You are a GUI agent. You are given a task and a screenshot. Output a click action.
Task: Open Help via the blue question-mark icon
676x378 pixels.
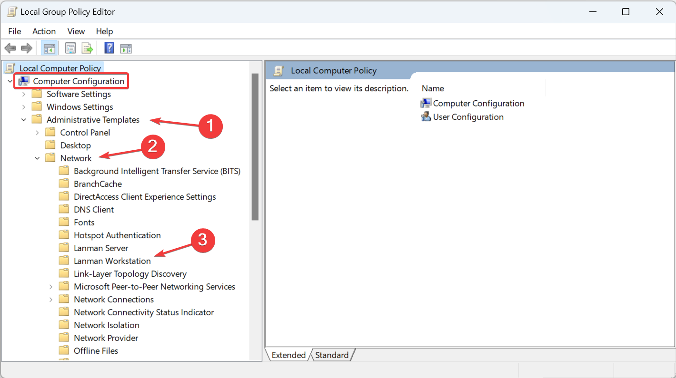click(109, 48)
